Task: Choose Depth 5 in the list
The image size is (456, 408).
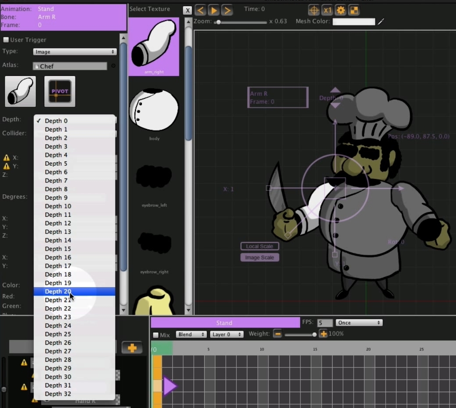Action: 74,164
